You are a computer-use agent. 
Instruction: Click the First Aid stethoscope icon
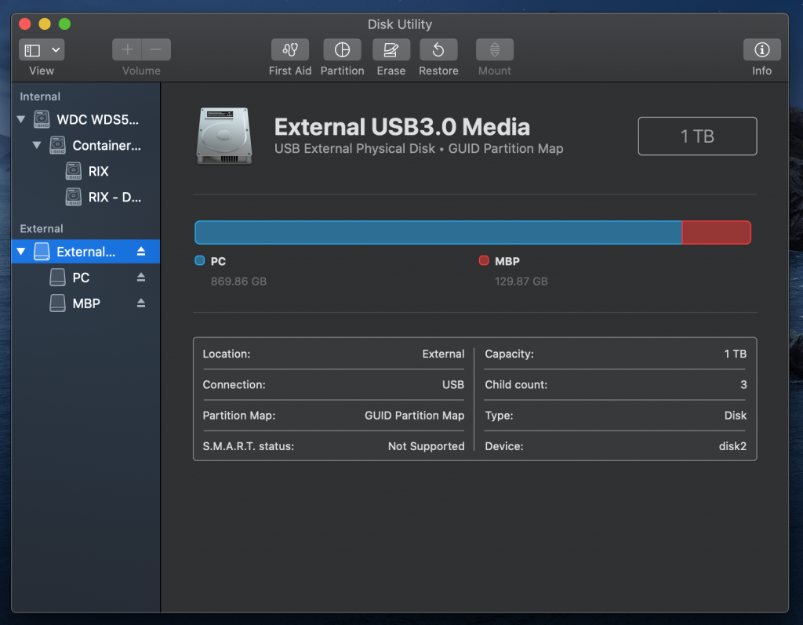290,50
